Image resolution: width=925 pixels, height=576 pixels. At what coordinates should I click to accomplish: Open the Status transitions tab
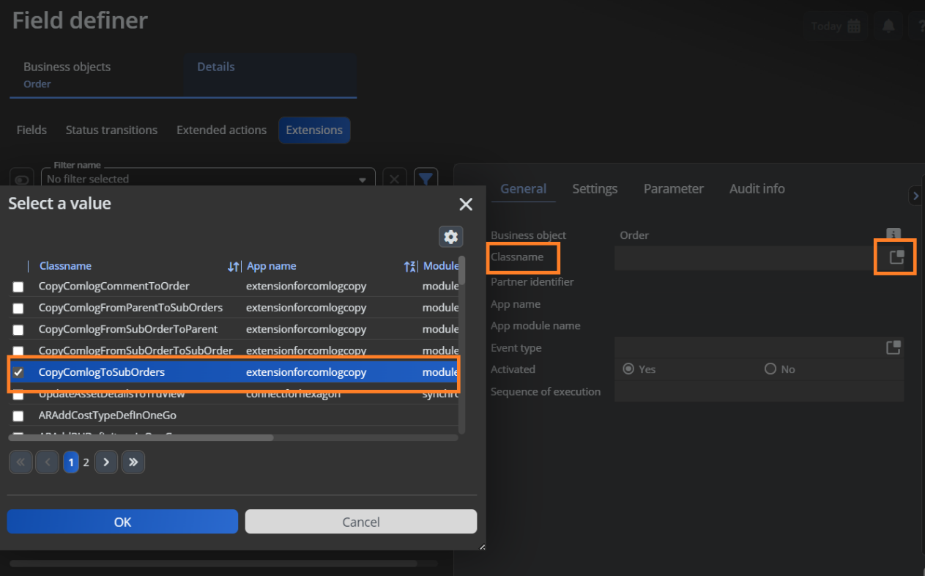pyautogui.click(x=111, y=130)
